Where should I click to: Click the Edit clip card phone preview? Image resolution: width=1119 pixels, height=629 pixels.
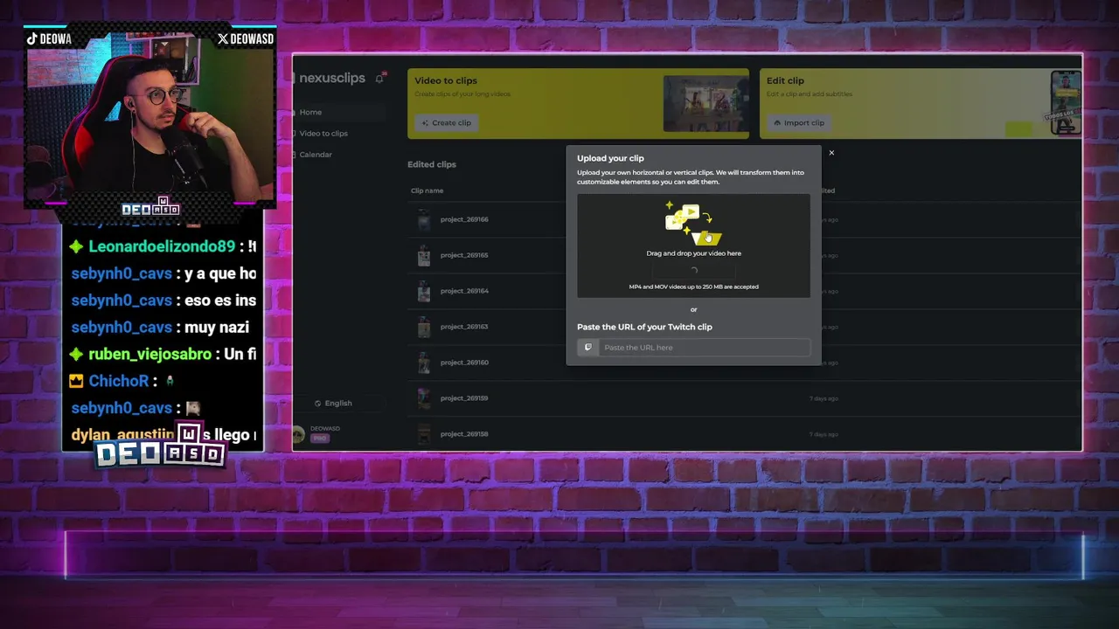1065,103
